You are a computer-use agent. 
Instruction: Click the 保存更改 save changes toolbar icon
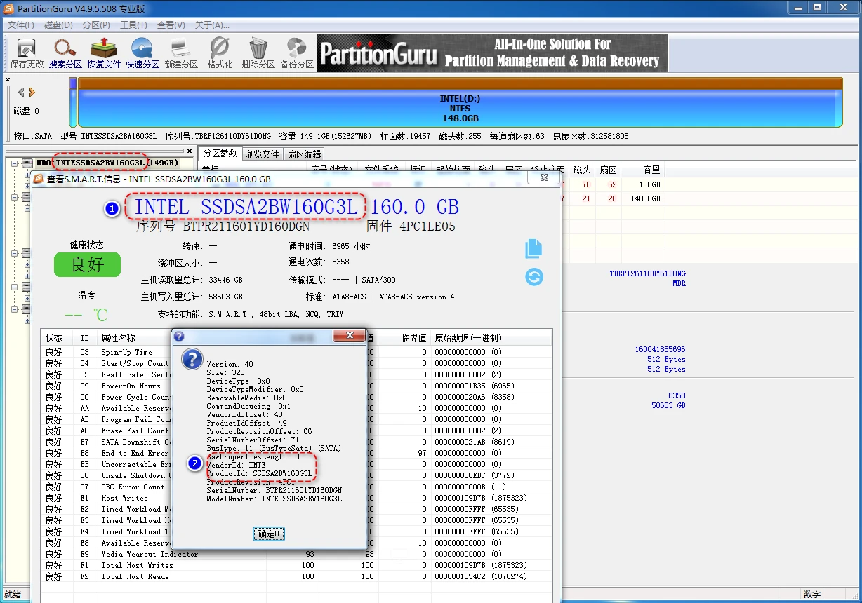click(x=27, y=53)
